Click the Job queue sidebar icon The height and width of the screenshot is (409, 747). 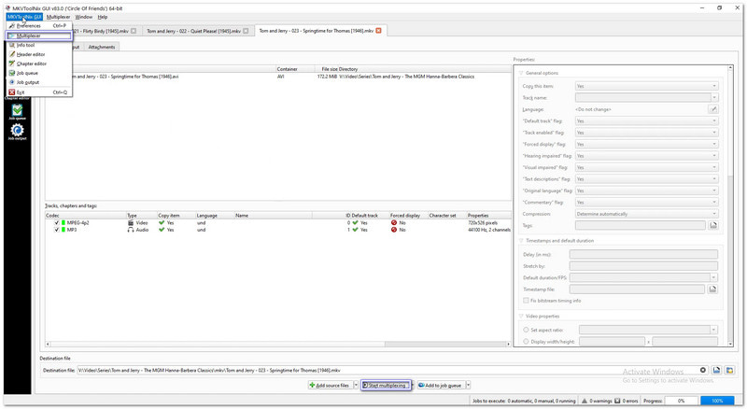point(17,110)
